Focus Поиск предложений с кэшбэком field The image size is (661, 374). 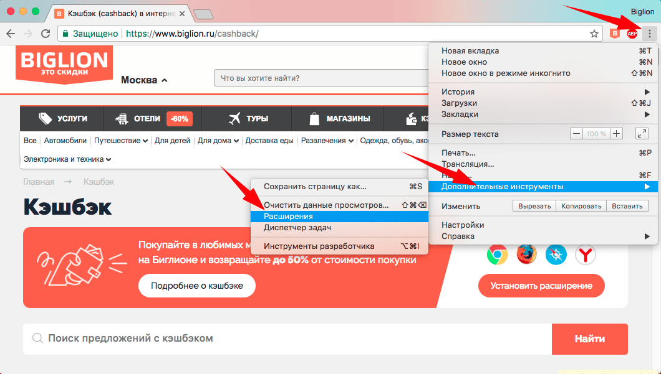287,339
